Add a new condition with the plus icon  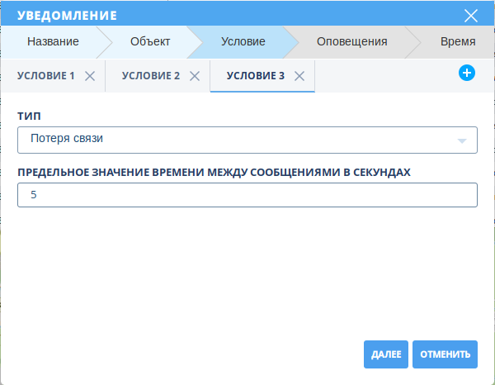click(x=467, y=74)
